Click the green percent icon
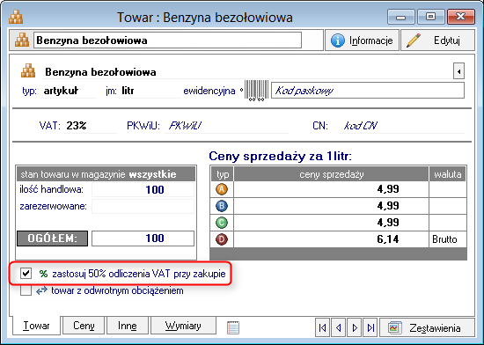Image resolution: width=484 pixels, height=345 pixels. click(43, 274)
